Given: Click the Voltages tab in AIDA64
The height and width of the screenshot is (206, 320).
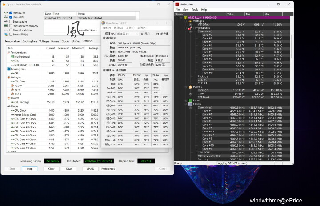Looking at the screenshot, I should click(44, 41).
